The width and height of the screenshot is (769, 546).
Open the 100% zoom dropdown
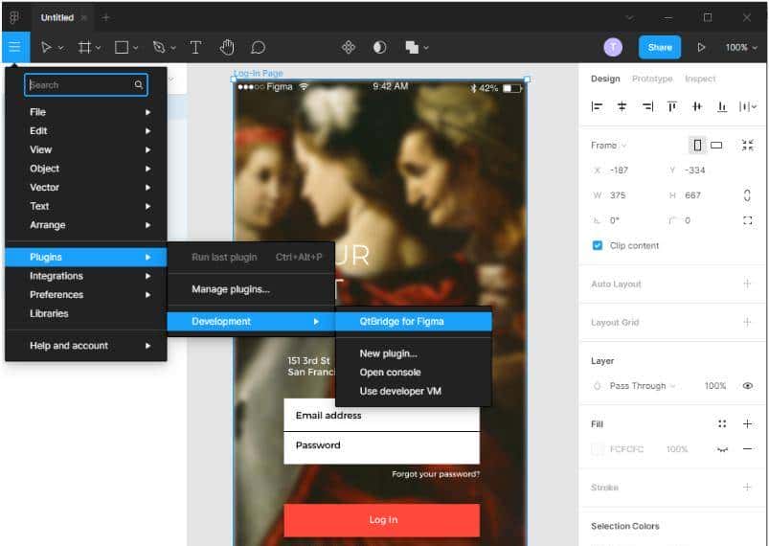741,47
